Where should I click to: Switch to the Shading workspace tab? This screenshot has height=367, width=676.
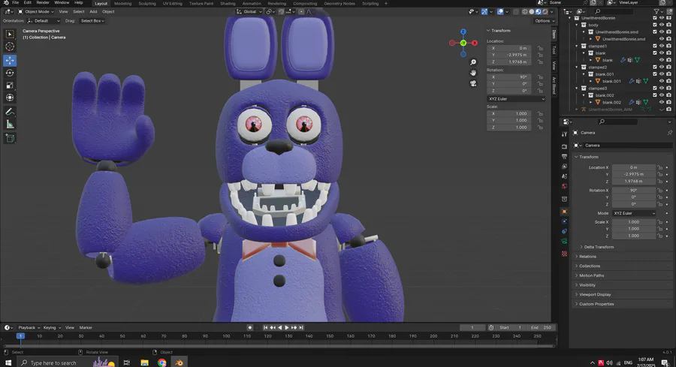click(x=228, y=4)
